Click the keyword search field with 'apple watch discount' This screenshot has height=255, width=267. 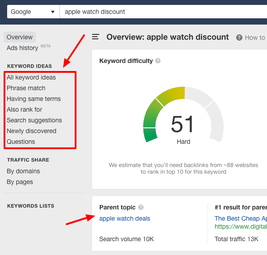(163, 12)
